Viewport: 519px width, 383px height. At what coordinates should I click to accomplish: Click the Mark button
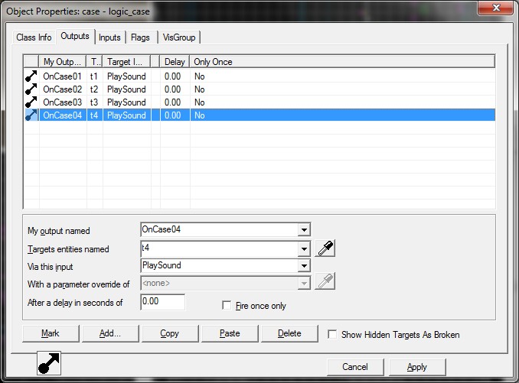pyautogui.click(x=51, y=333)
